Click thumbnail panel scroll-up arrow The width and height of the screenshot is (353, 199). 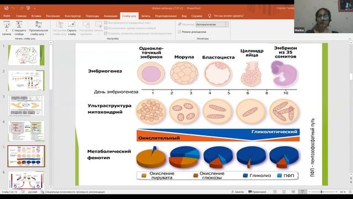coord(51,43)
